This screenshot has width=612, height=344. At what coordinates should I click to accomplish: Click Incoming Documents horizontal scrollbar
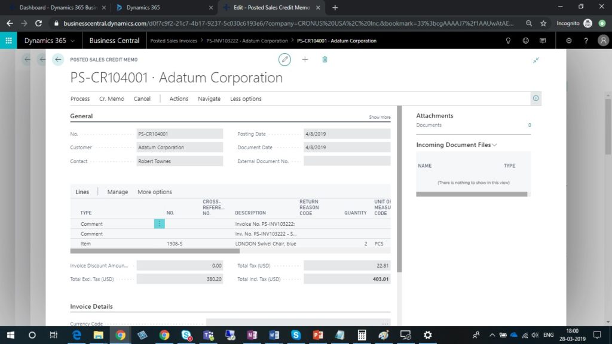[472, 194]
